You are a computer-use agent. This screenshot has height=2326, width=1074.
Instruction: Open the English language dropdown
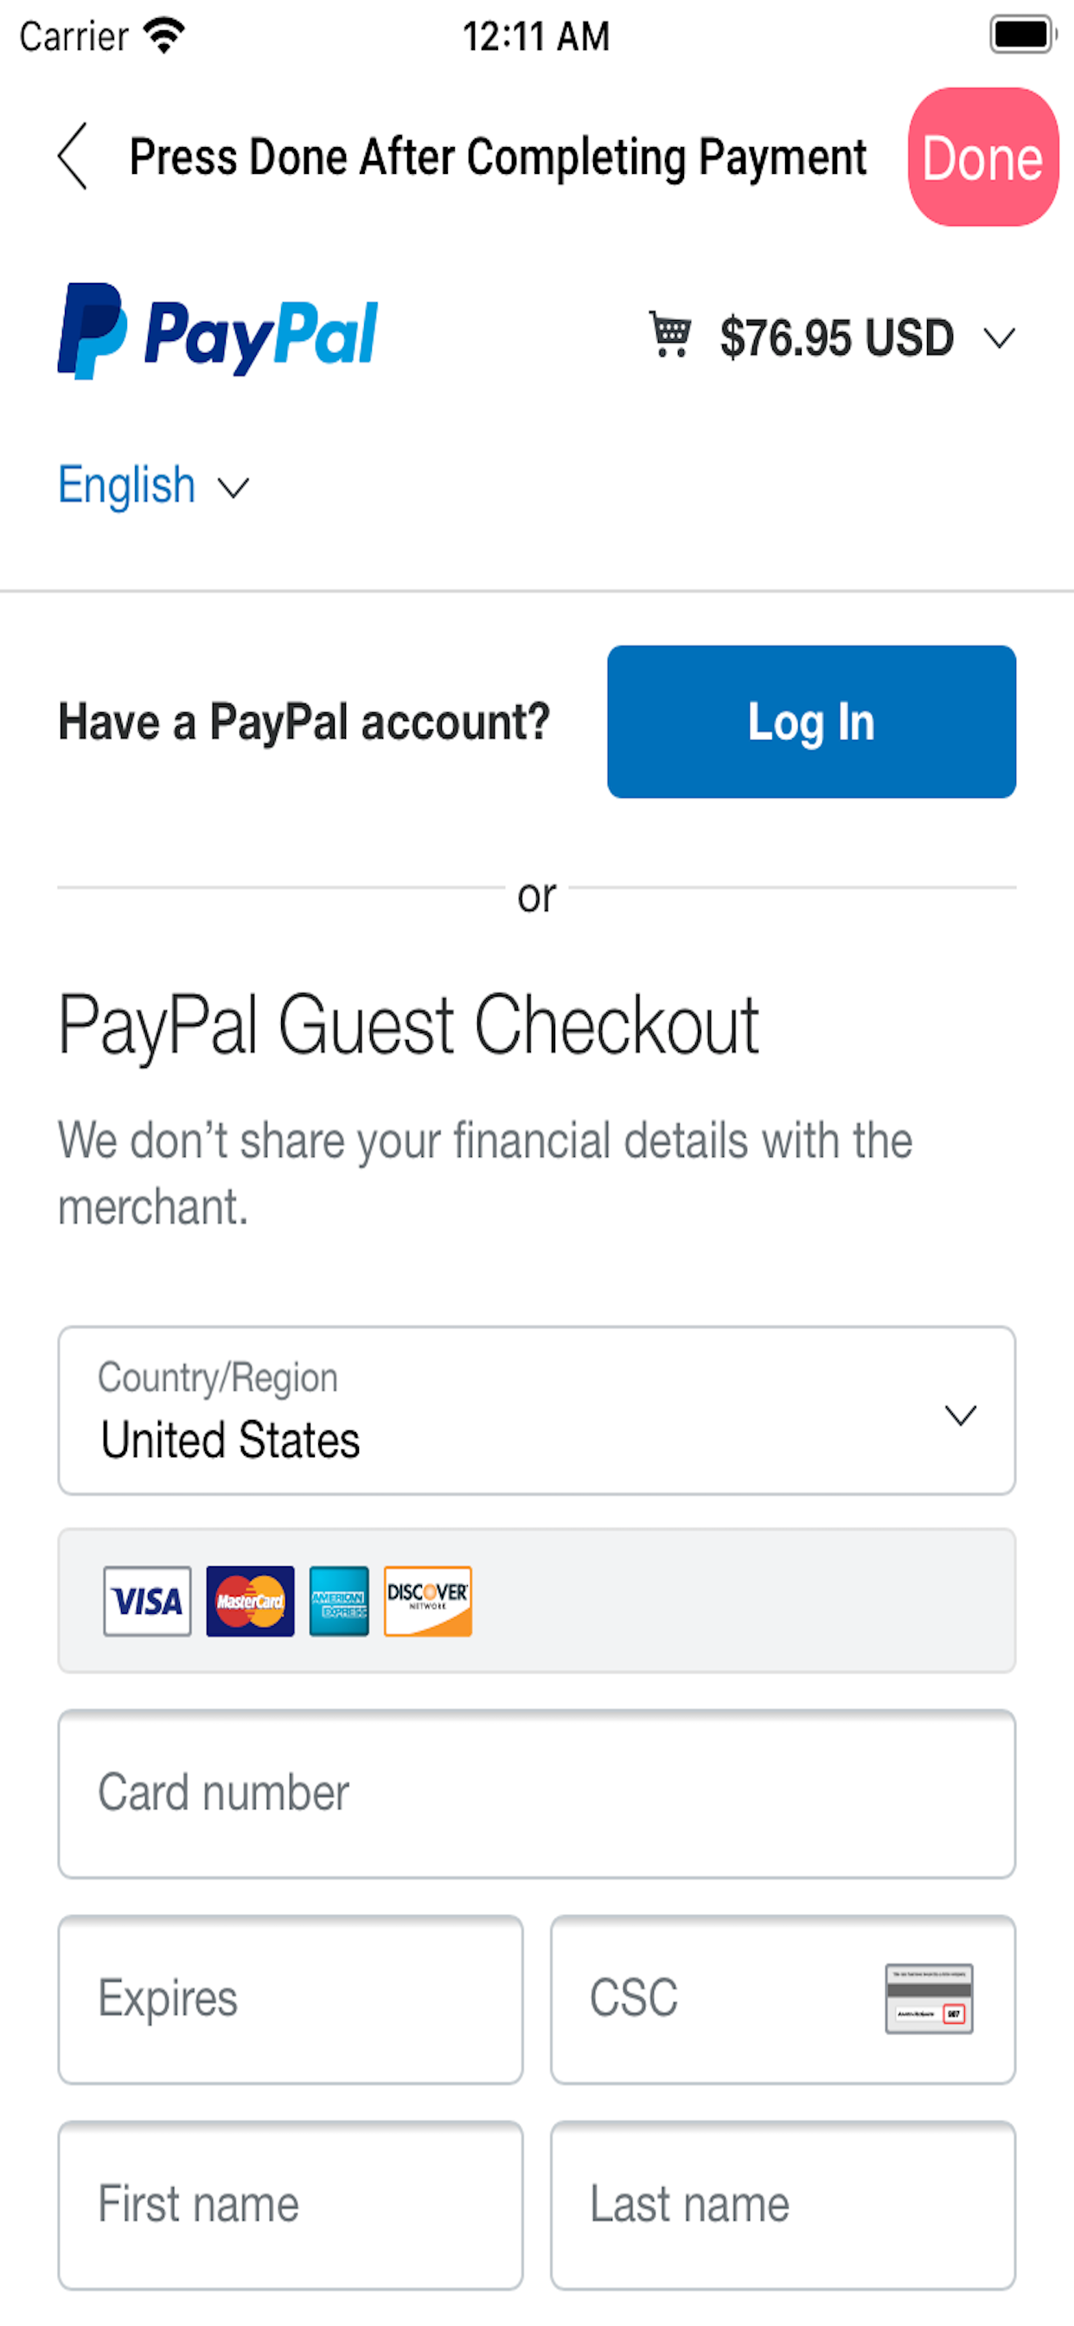click(153, 485)
